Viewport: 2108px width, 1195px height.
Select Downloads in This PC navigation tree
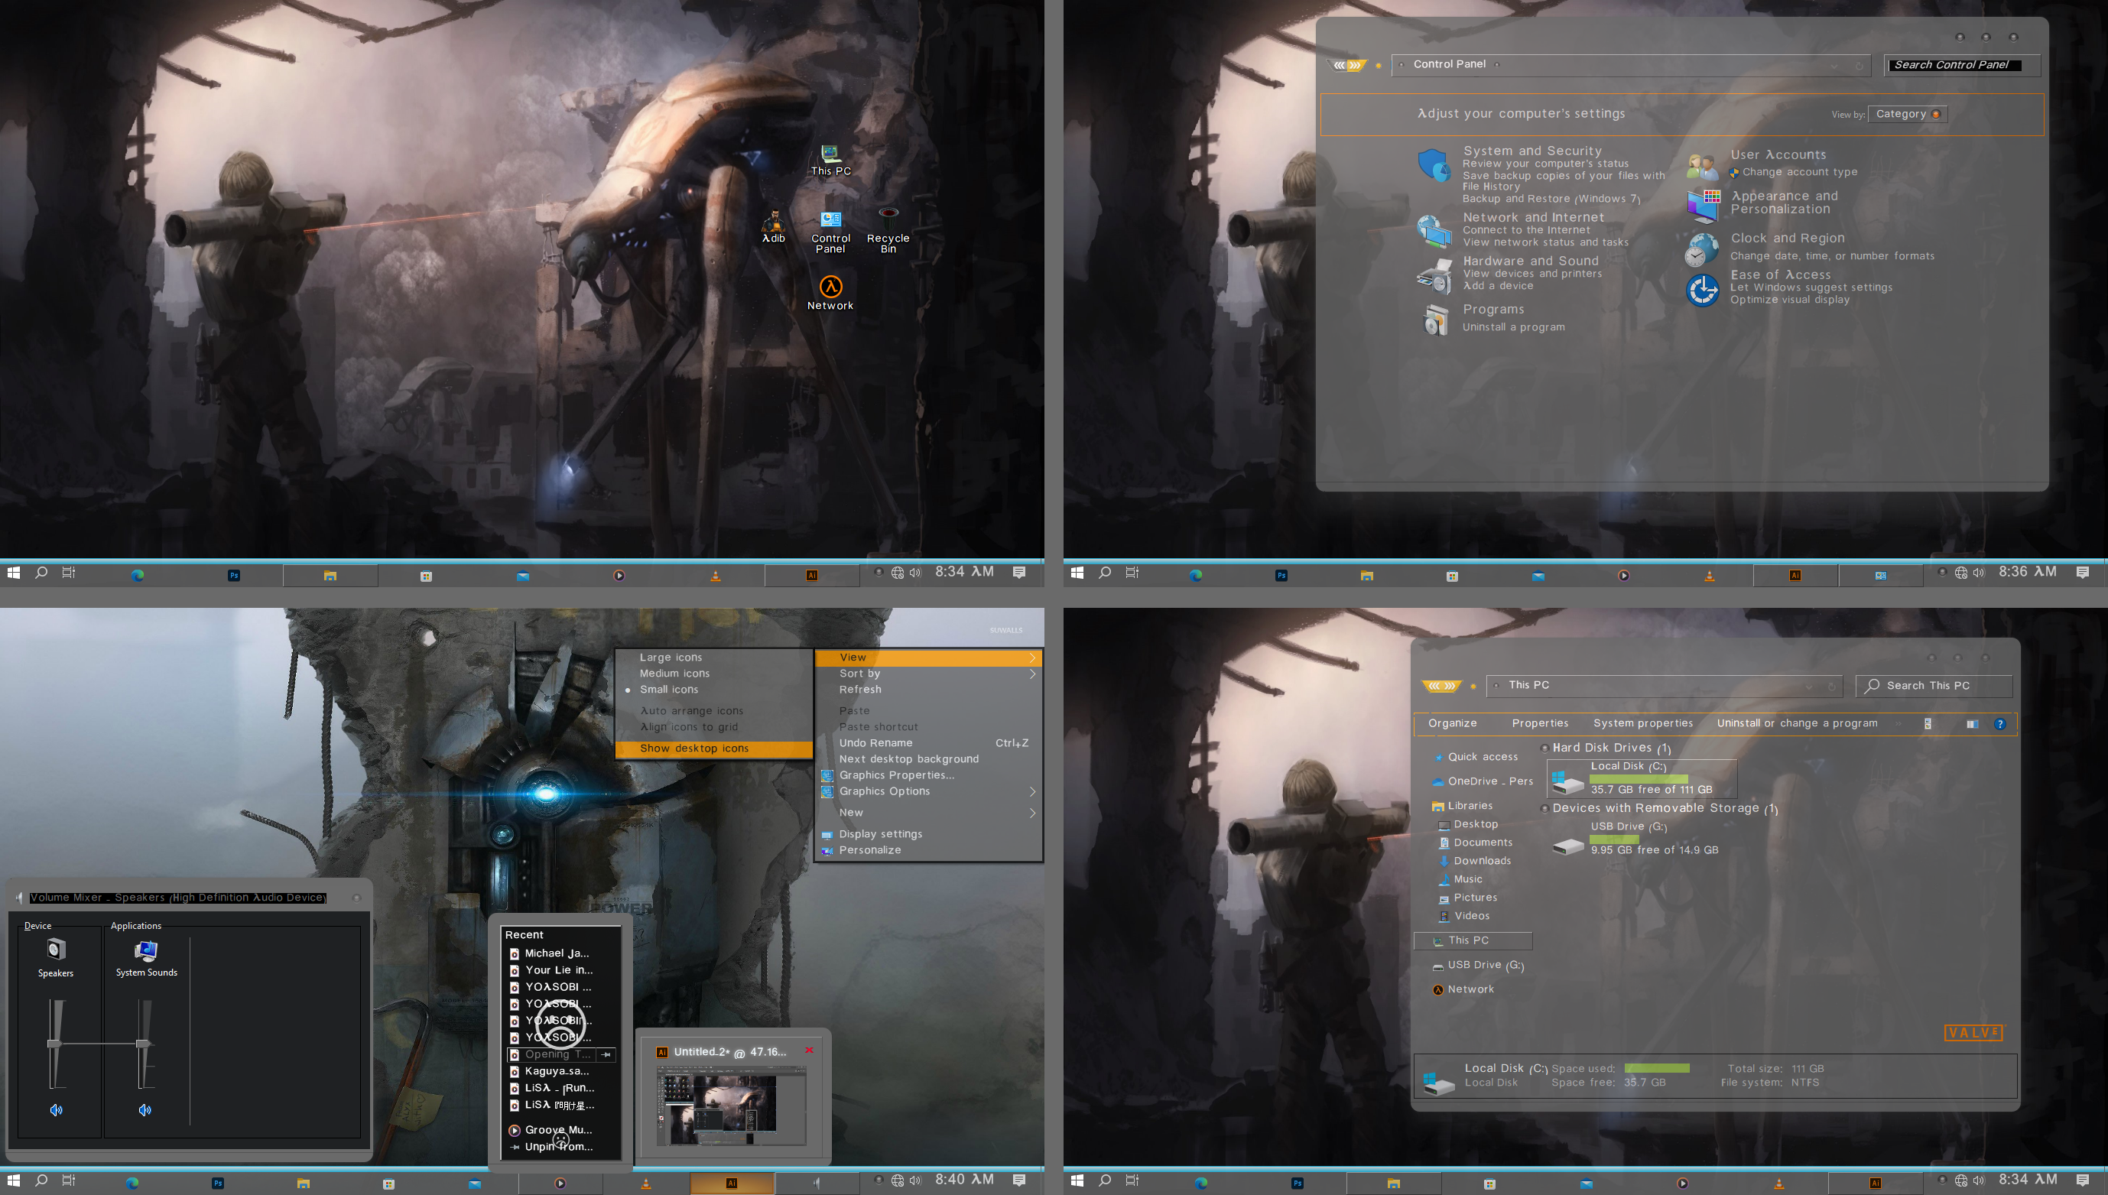tap(1481, 861)
